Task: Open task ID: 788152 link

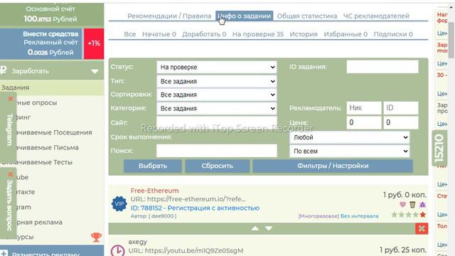Action: click(195, 208)
